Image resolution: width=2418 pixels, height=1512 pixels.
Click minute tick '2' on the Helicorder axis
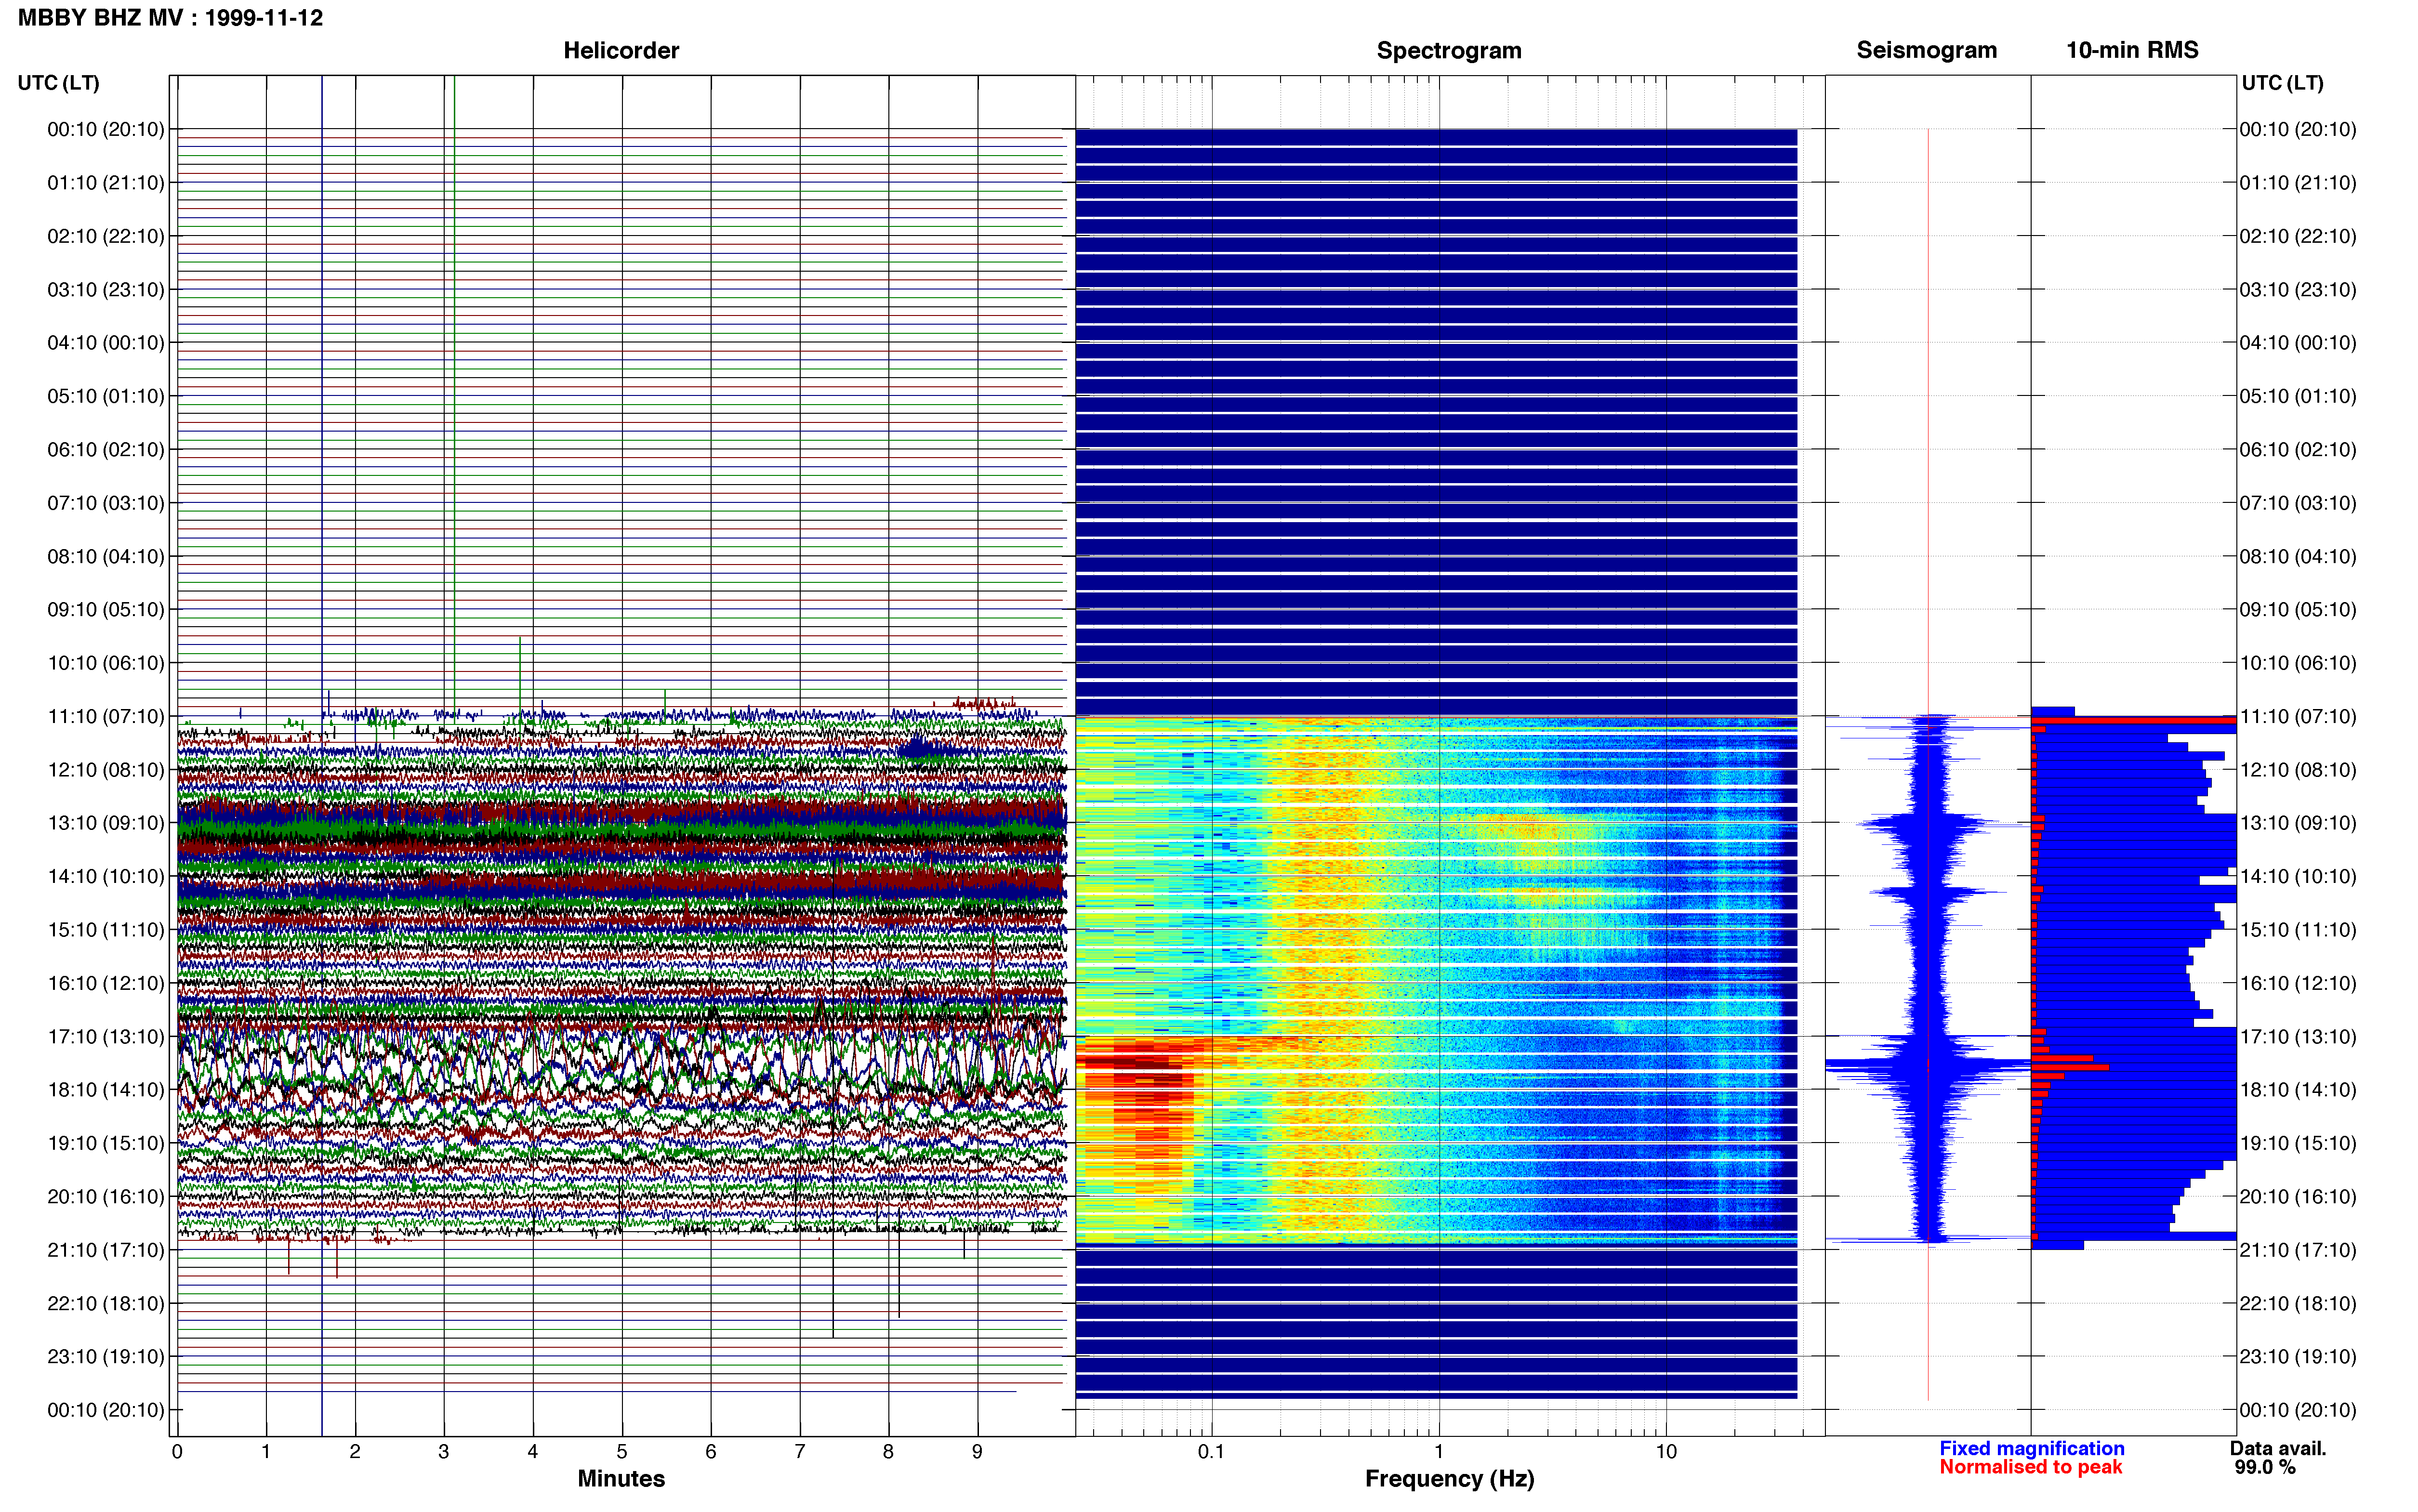355,1452
